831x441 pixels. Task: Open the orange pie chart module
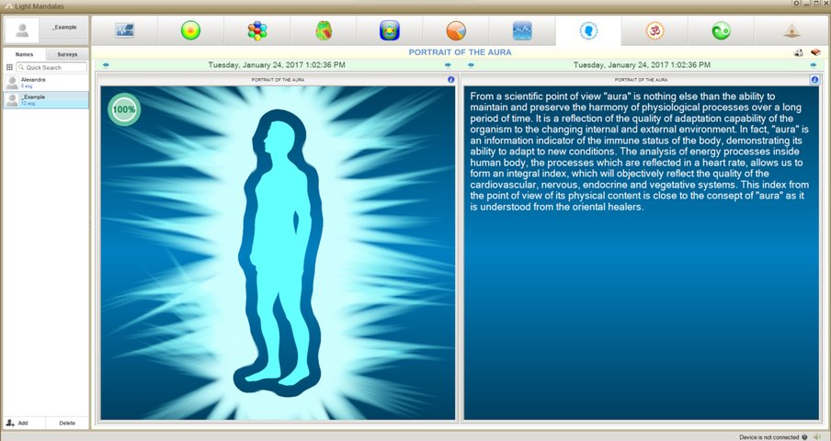456,30
